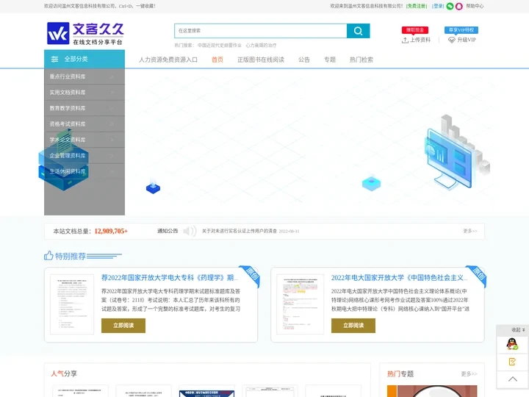Viewport: 529px width, 397px height.
Task: Open the title 2022年电大国家开放大学《中国特色社会主义
Action: 400,278
